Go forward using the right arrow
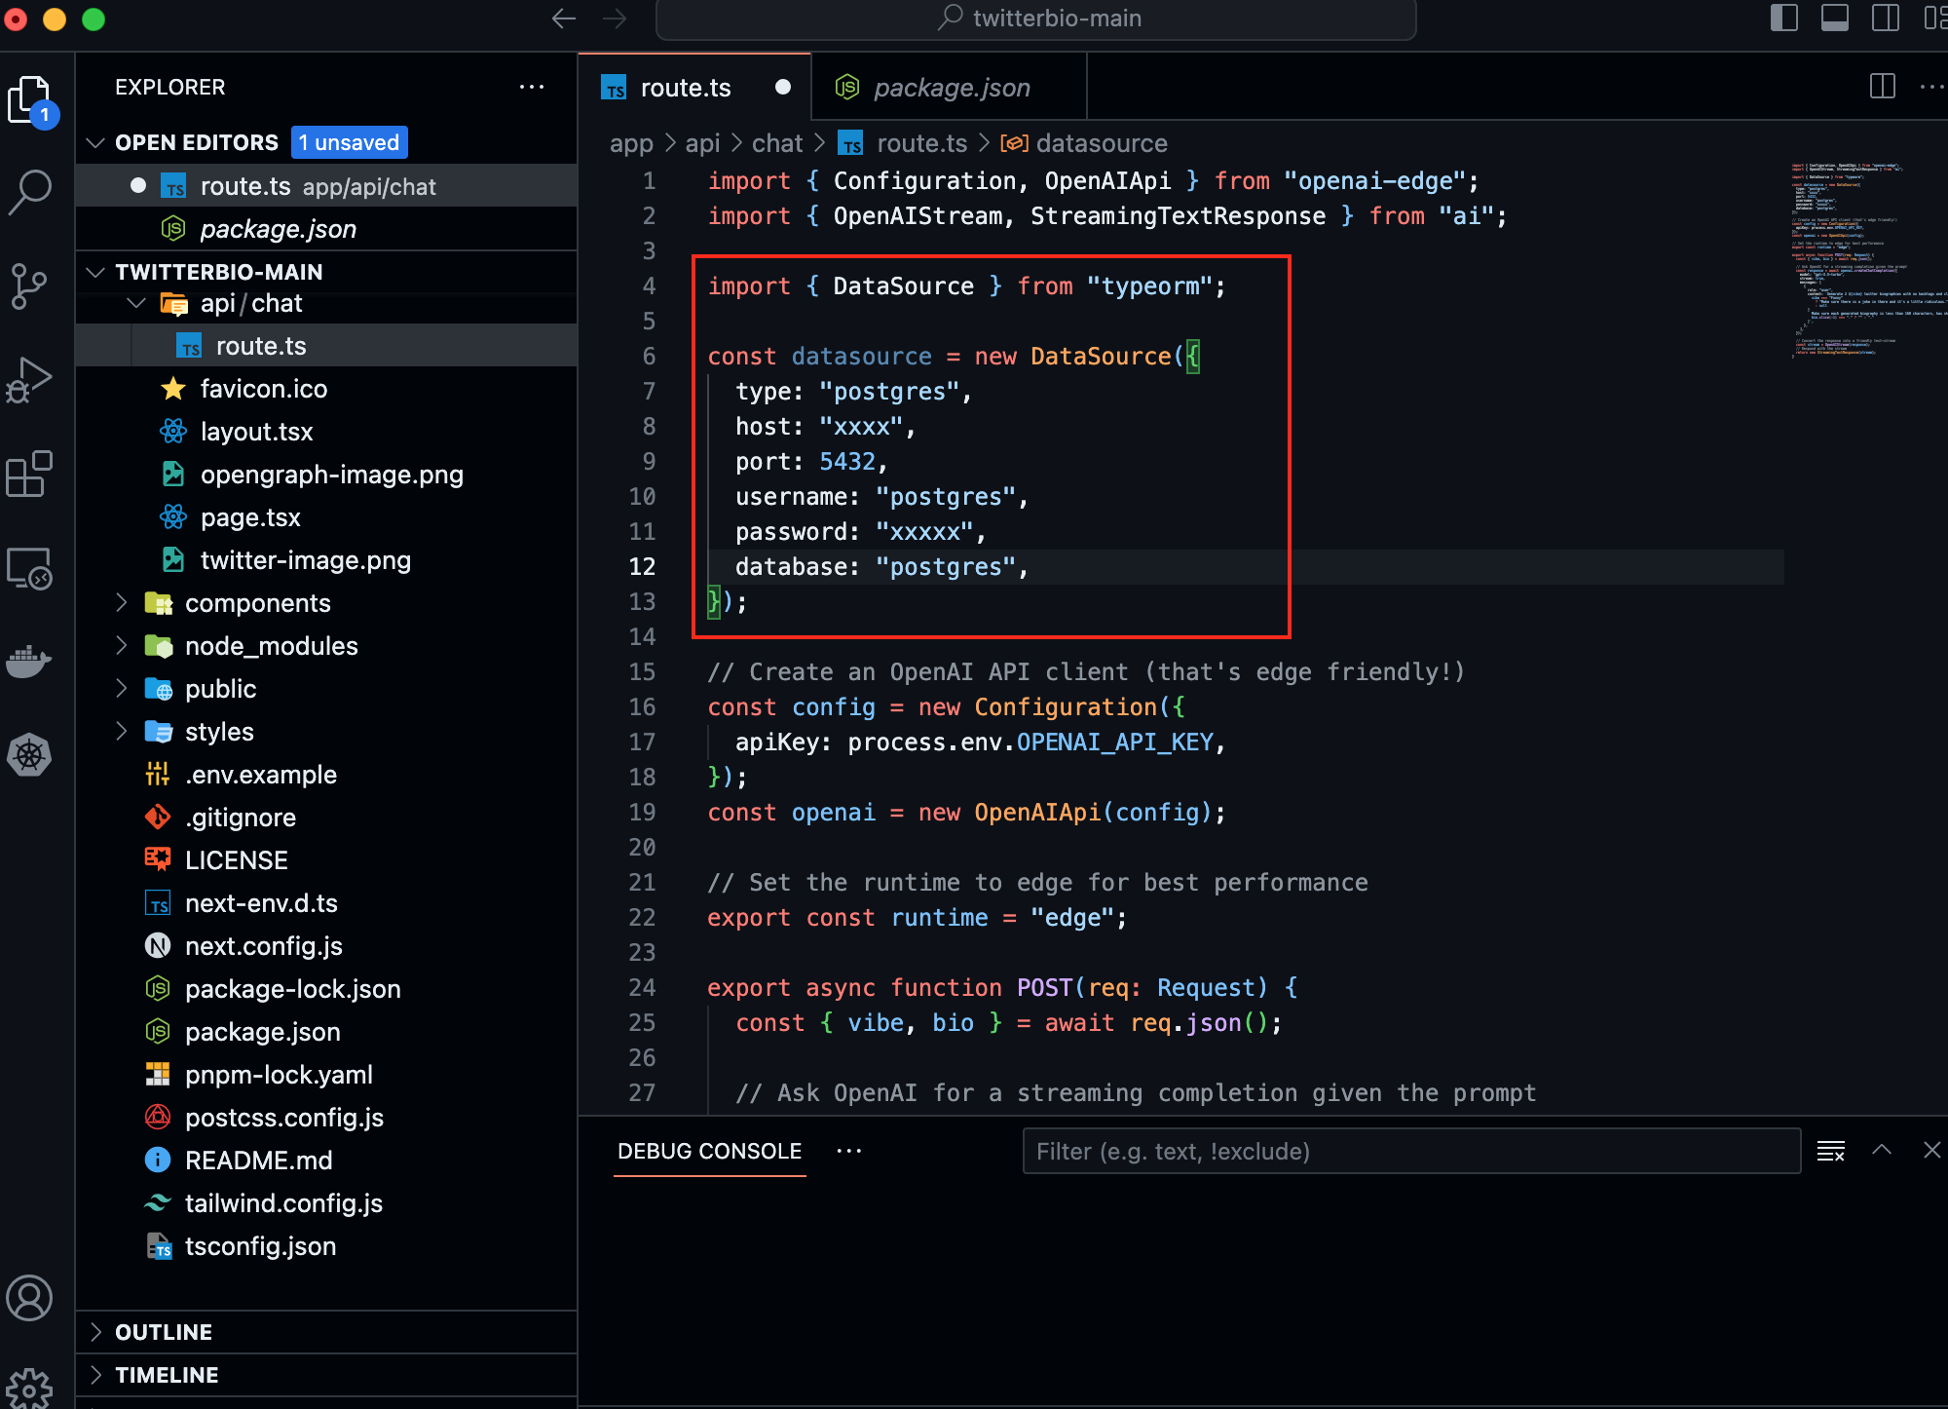 [x=615, y=19]
